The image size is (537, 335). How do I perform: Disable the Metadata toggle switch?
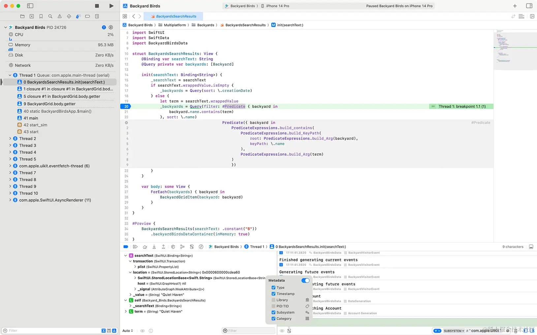click(305, 280)
